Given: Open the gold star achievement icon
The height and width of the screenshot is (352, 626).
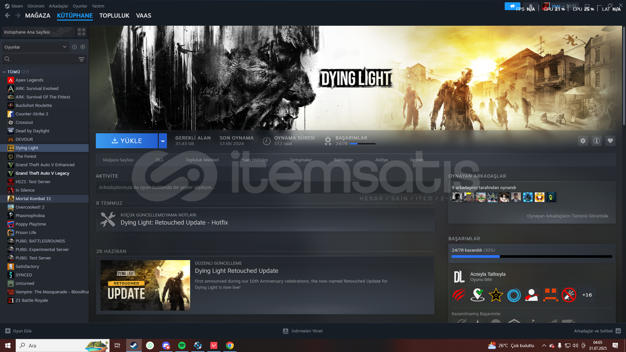Looking at the screenshot, I should (496, 295).
